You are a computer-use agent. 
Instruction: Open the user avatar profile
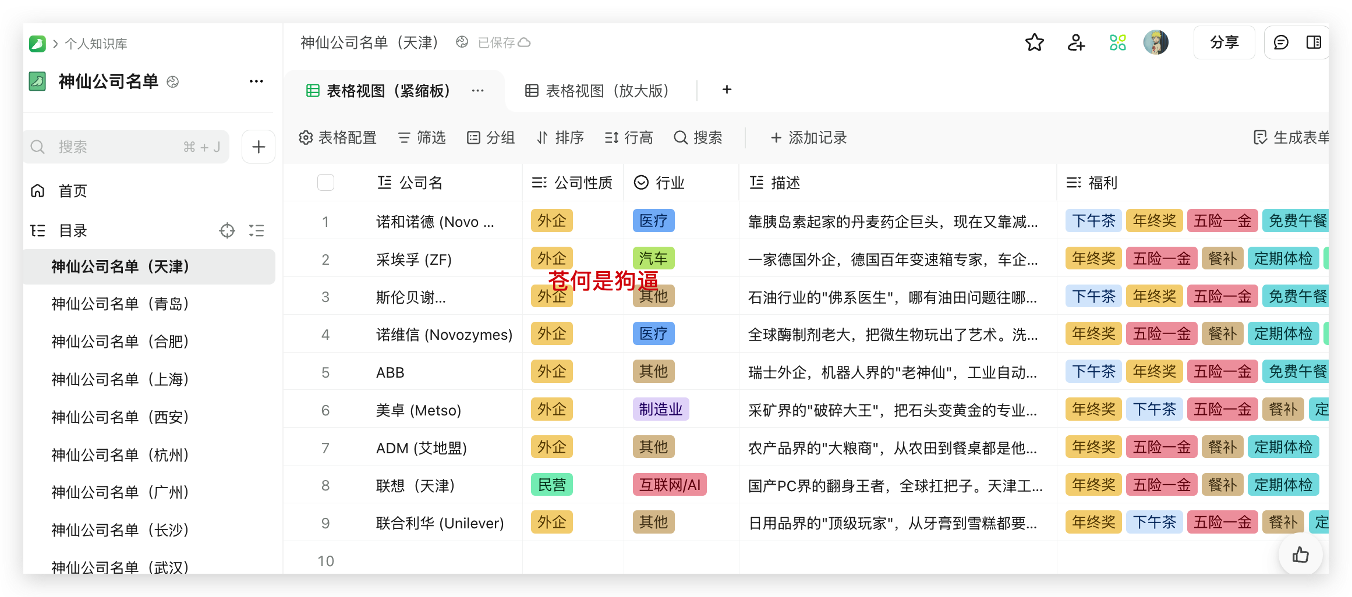[1156, 42]
